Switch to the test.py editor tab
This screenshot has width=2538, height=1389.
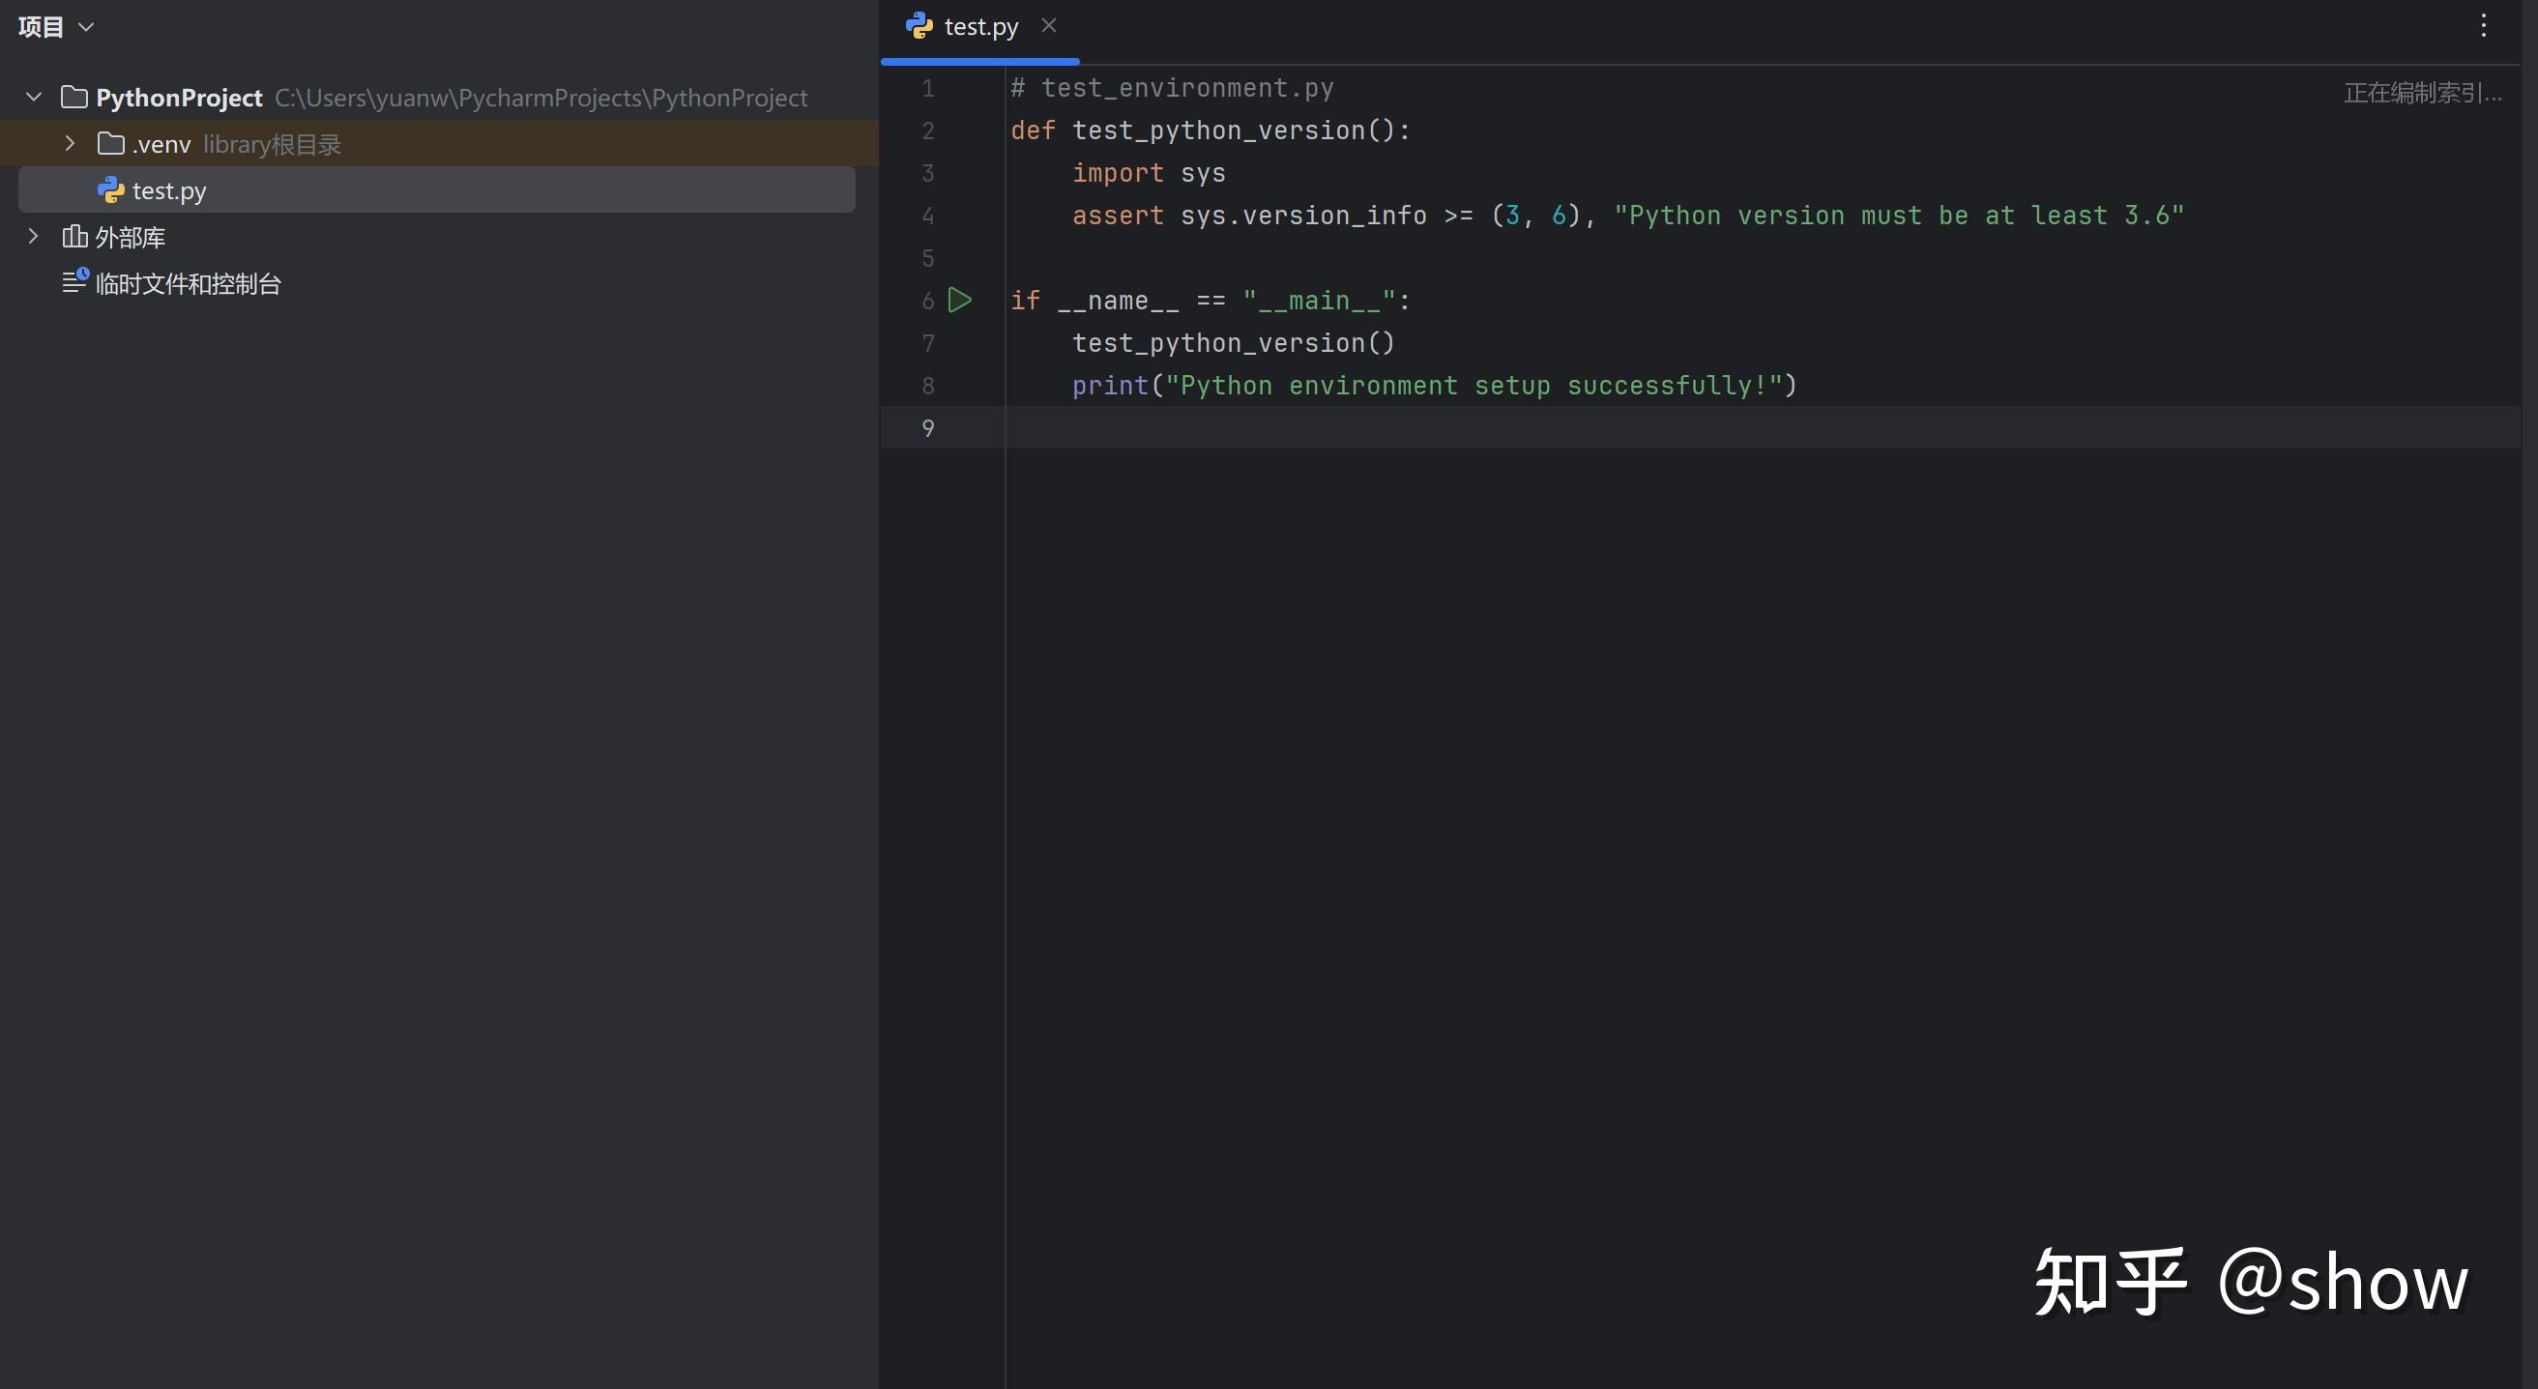pos(980,28)
